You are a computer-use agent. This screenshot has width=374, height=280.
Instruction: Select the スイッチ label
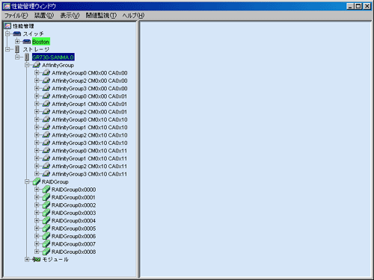(34, 34)
